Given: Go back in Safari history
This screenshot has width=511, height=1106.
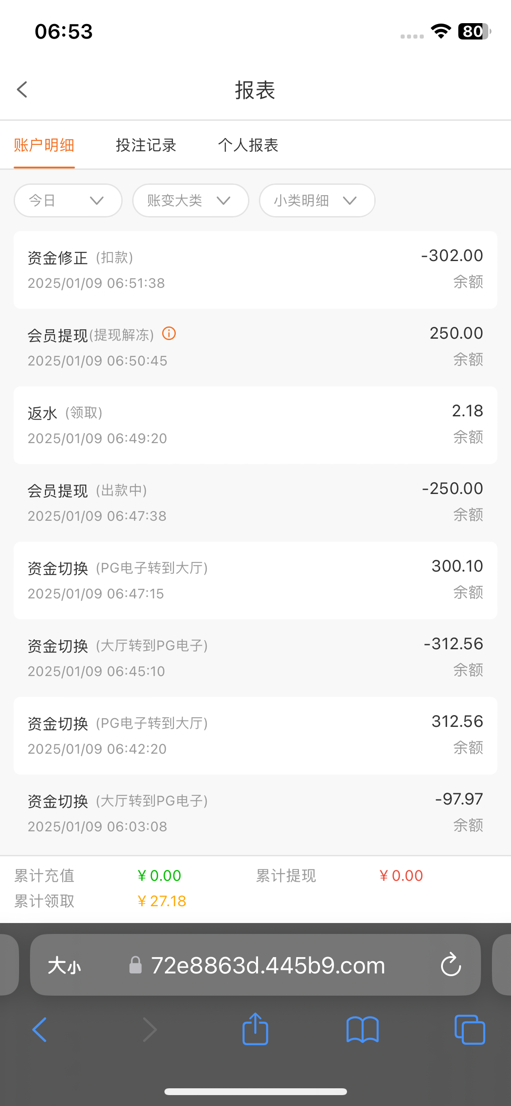Looking at the screenshot, I should [x=40, y=1029].
